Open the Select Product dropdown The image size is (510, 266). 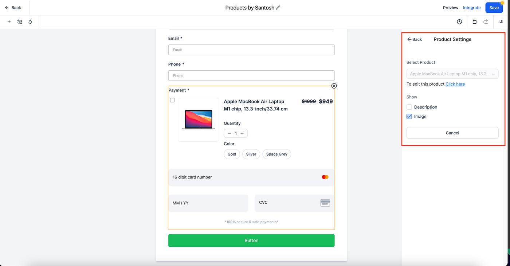tap(452, 74)
